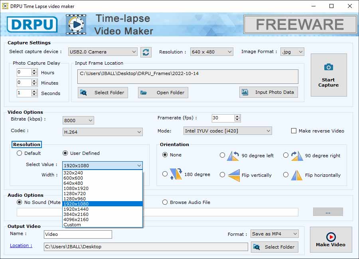Screen dimensions: 359x259
Task: Select Flip horizontally radio button
Action: pyautogui.click(x=286, y=175)
